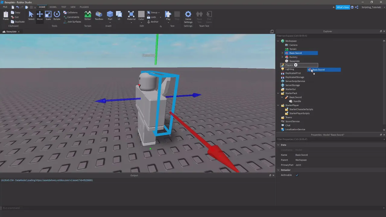Open the Terrain Editor

[87, 16]
